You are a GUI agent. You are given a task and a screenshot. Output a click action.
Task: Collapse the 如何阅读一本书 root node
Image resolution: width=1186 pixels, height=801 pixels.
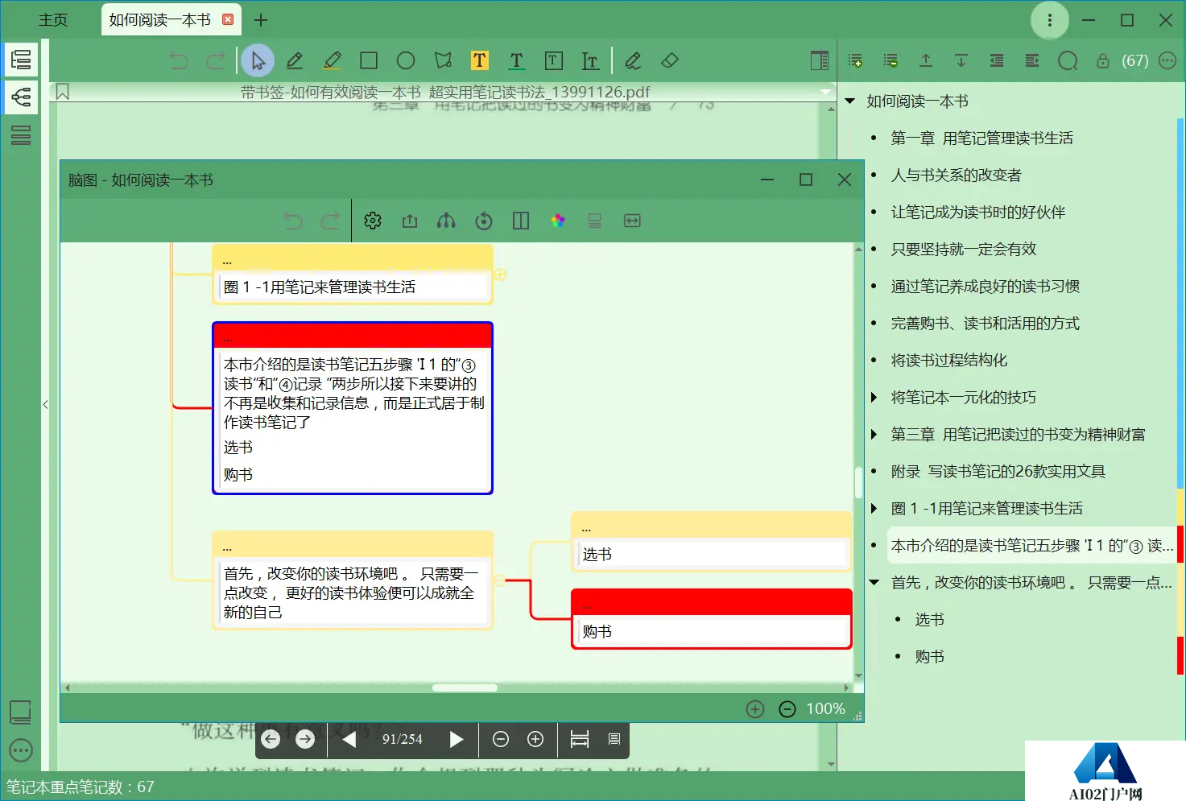point(850,101)
